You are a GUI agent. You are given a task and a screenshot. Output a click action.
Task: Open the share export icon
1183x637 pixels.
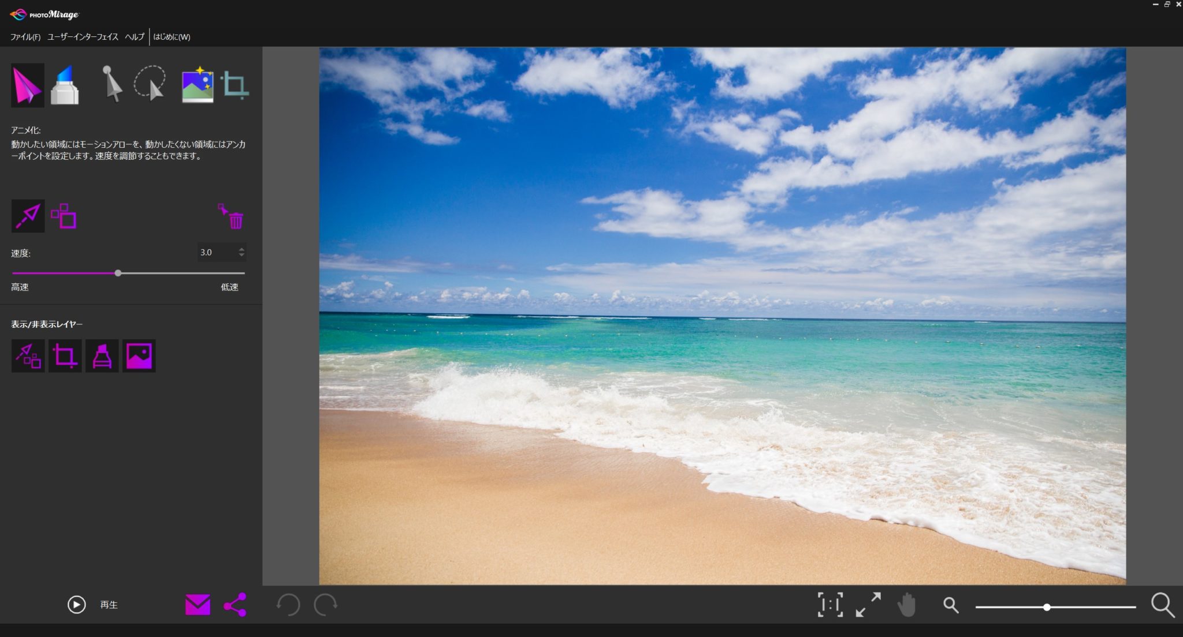pyautogui.click(x=235, y=605)
